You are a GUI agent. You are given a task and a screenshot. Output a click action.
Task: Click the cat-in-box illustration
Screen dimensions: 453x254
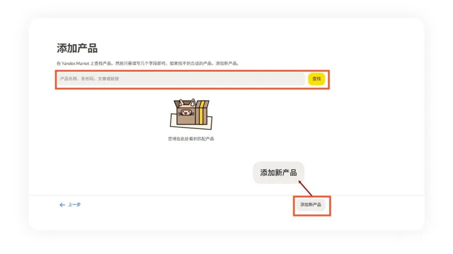coord(191,114)
